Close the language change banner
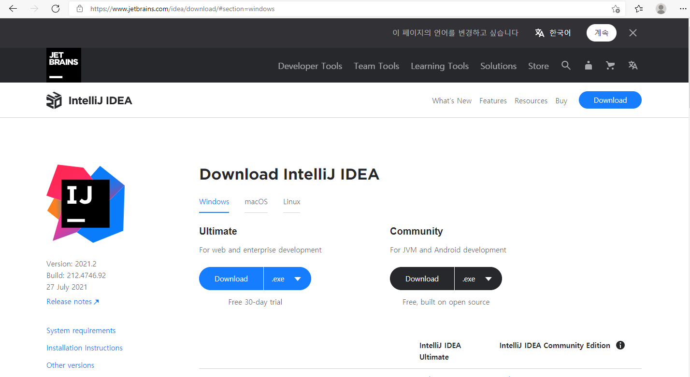 point(633,33)
